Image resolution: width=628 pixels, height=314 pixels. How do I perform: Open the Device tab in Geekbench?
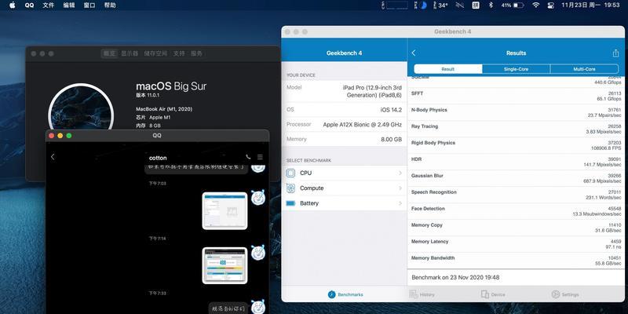[493, 294]
